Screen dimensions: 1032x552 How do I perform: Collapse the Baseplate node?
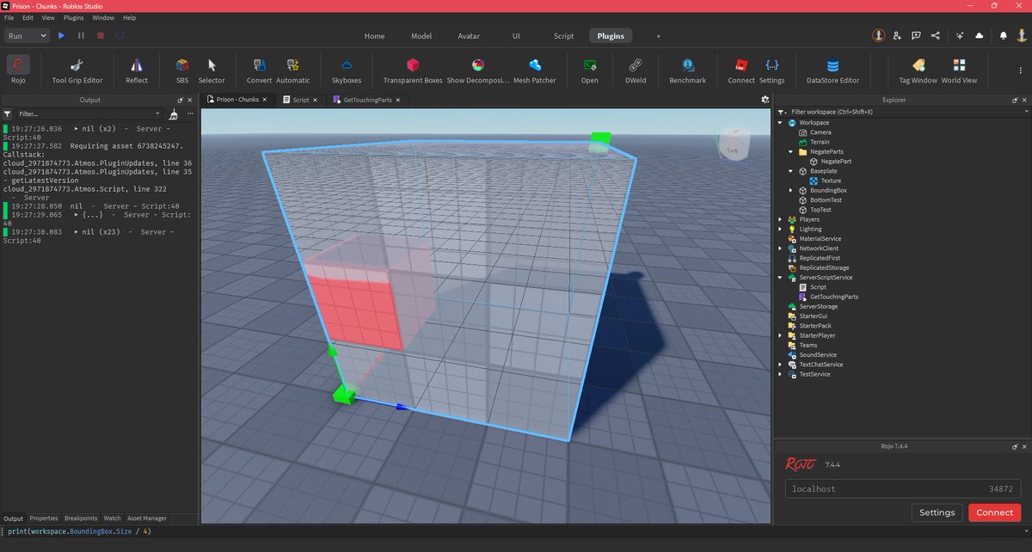[x=791, y=171]
